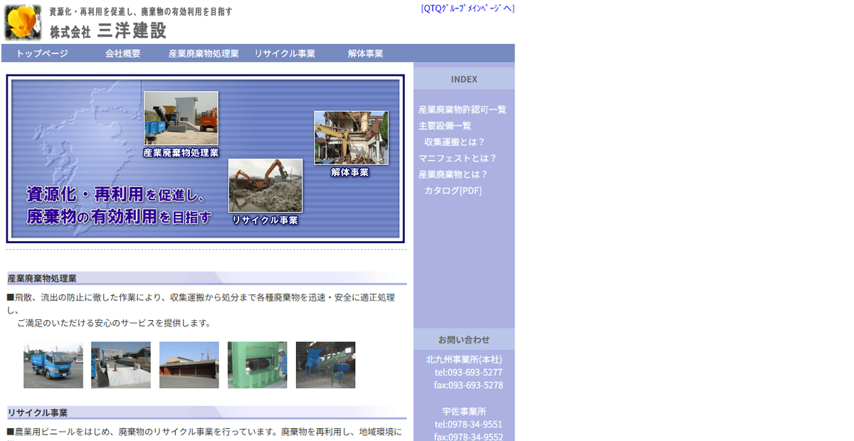Switch to the 産業廃棄物処理業 nav tab

click(204, 53)
